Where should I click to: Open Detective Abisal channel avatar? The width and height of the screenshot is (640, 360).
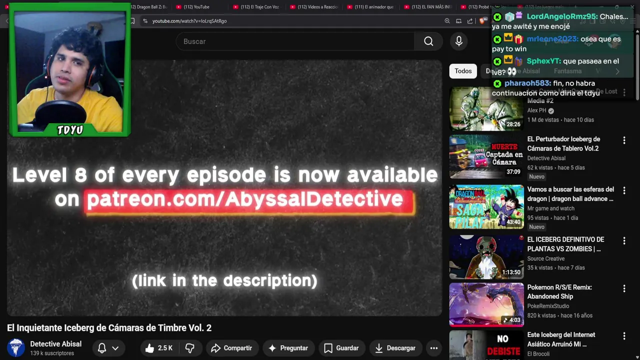(x=16, y=348)
